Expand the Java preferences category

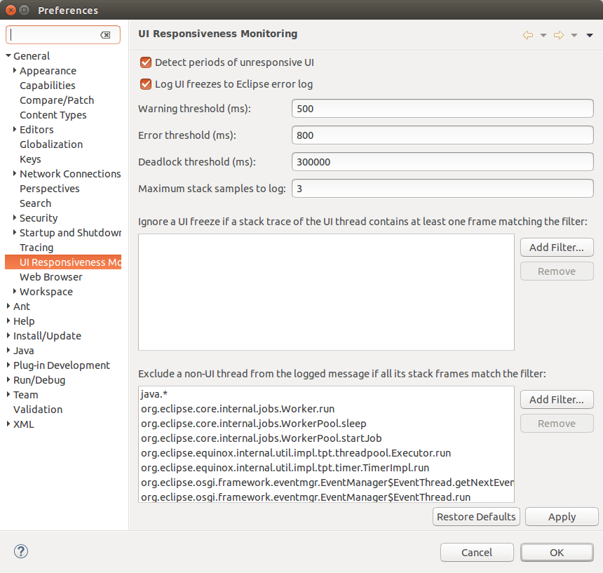tap(8, 351)
